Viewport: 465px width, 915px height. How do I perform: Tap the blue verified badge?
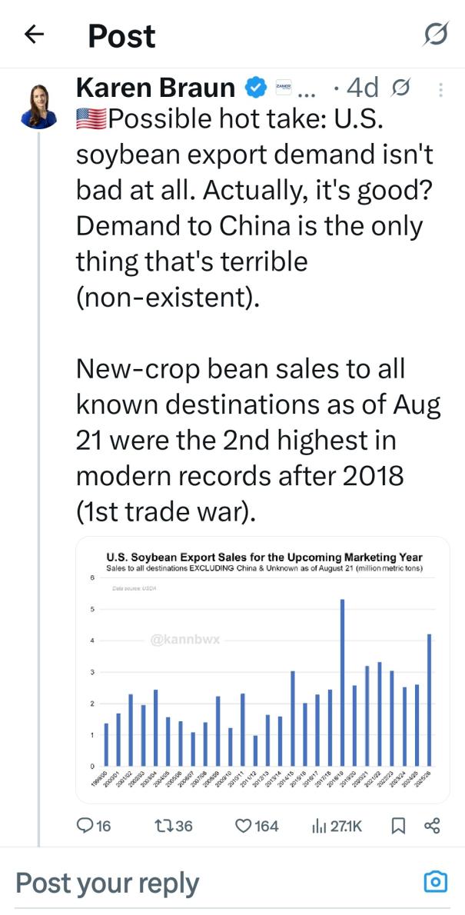coord(254,89)
